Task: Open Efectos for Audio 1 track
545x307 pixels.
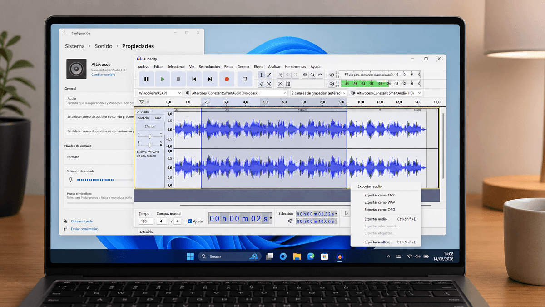Action: tap(150, 126)
